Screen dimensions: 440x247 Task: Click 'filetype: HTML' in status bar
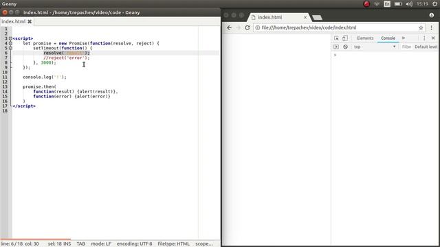[173, 244]
